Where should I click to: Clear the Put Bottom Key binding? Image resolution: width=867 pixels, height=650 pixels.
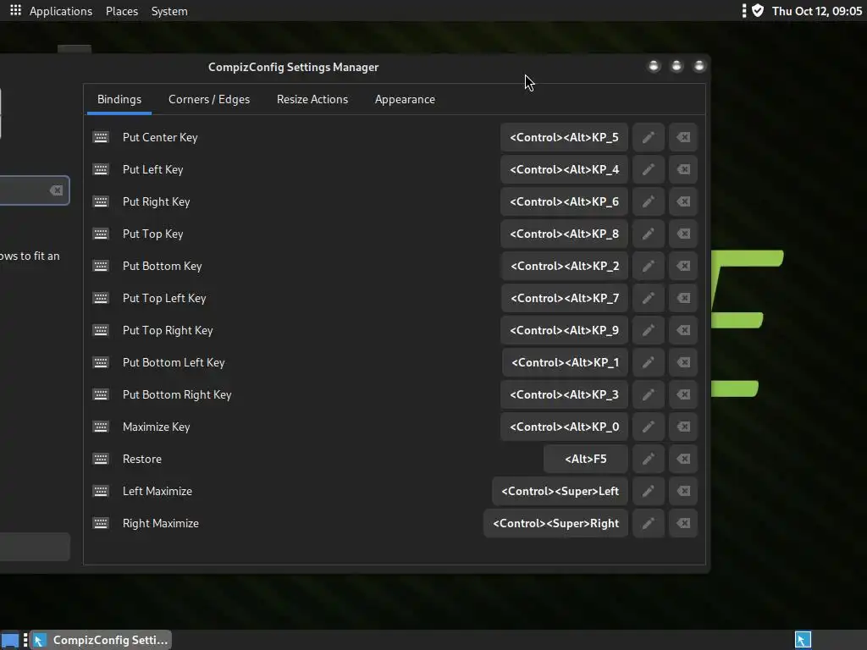[683, 266]
